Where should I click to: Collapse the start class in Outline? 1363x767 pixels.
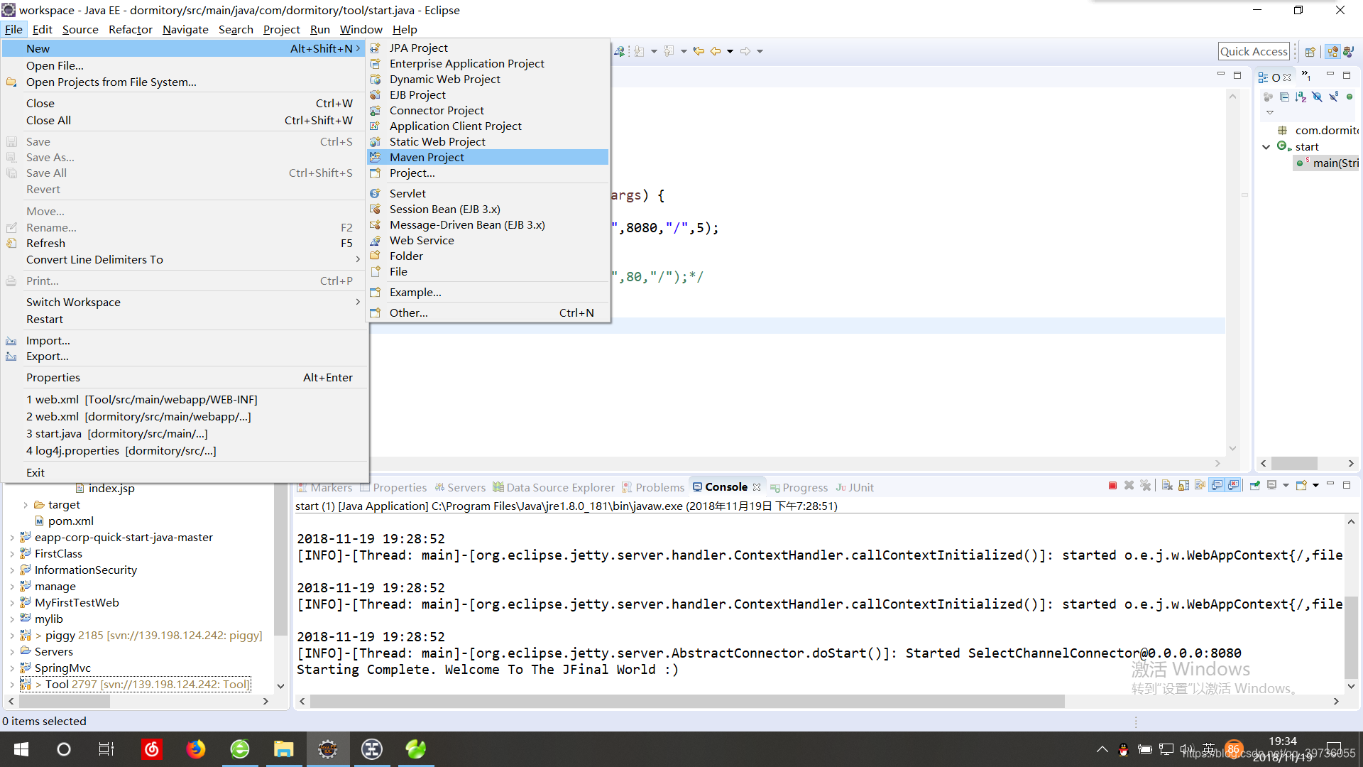pyautogui.click(x=1266, y=147)
